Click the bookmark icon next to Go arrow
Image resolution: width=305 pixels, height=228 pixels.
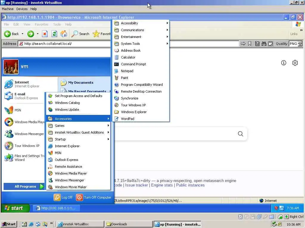coord(250,44)
